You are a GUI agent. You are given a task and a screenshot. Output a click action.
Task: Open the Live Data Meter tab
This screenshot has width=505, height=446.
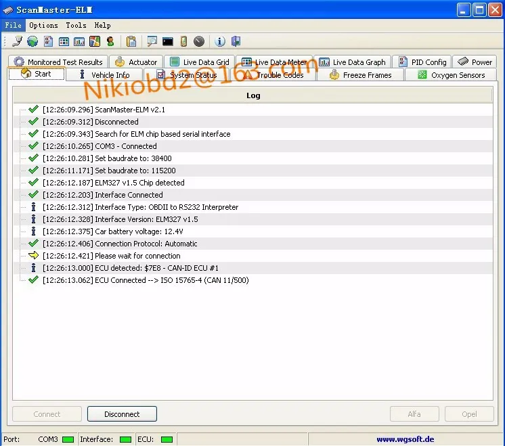tap(274, 62)
